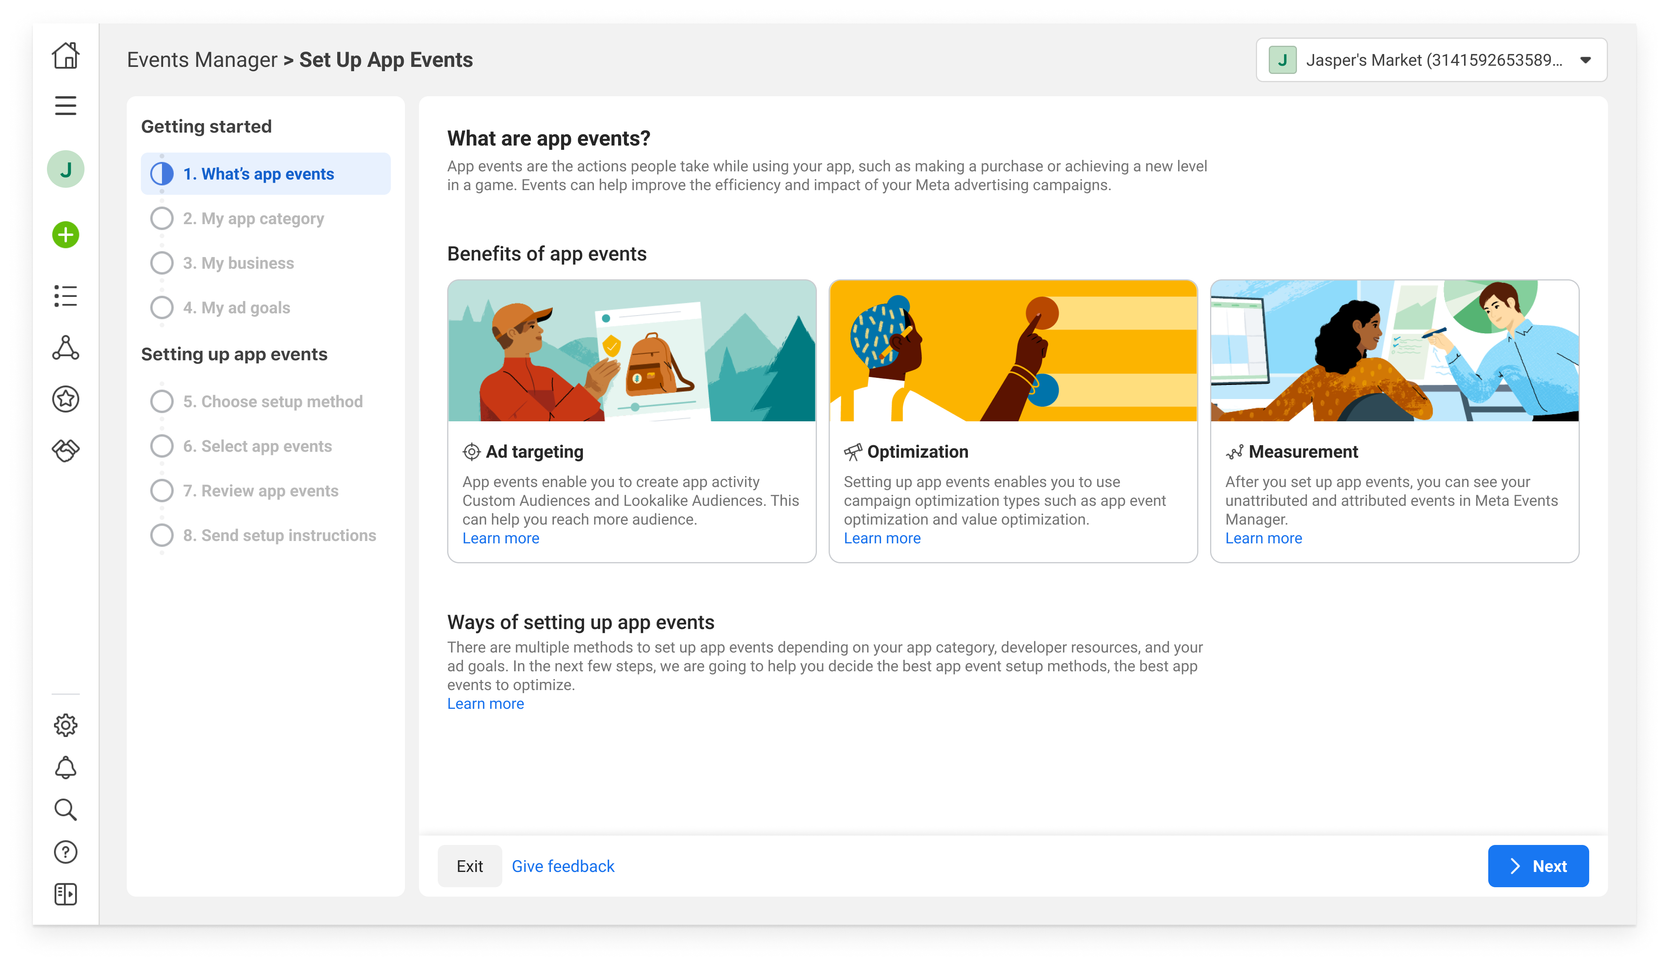Click the notifications bell icon
The image size is (1669, 967).
tap(66, 767)
